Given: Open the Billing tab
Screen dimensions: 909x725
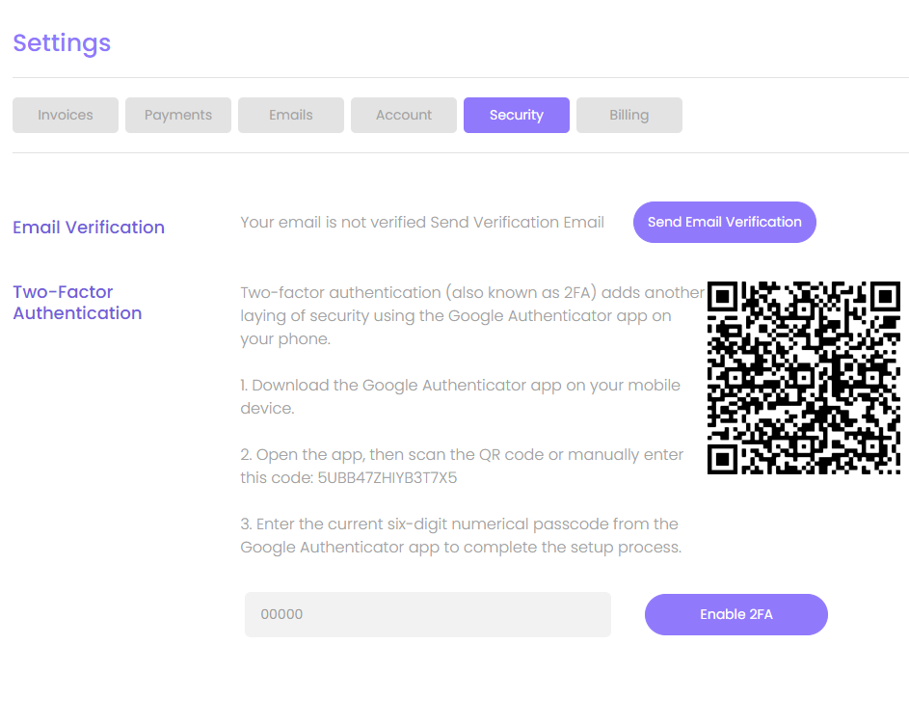Looking at the screenshot, I should 629,115.
